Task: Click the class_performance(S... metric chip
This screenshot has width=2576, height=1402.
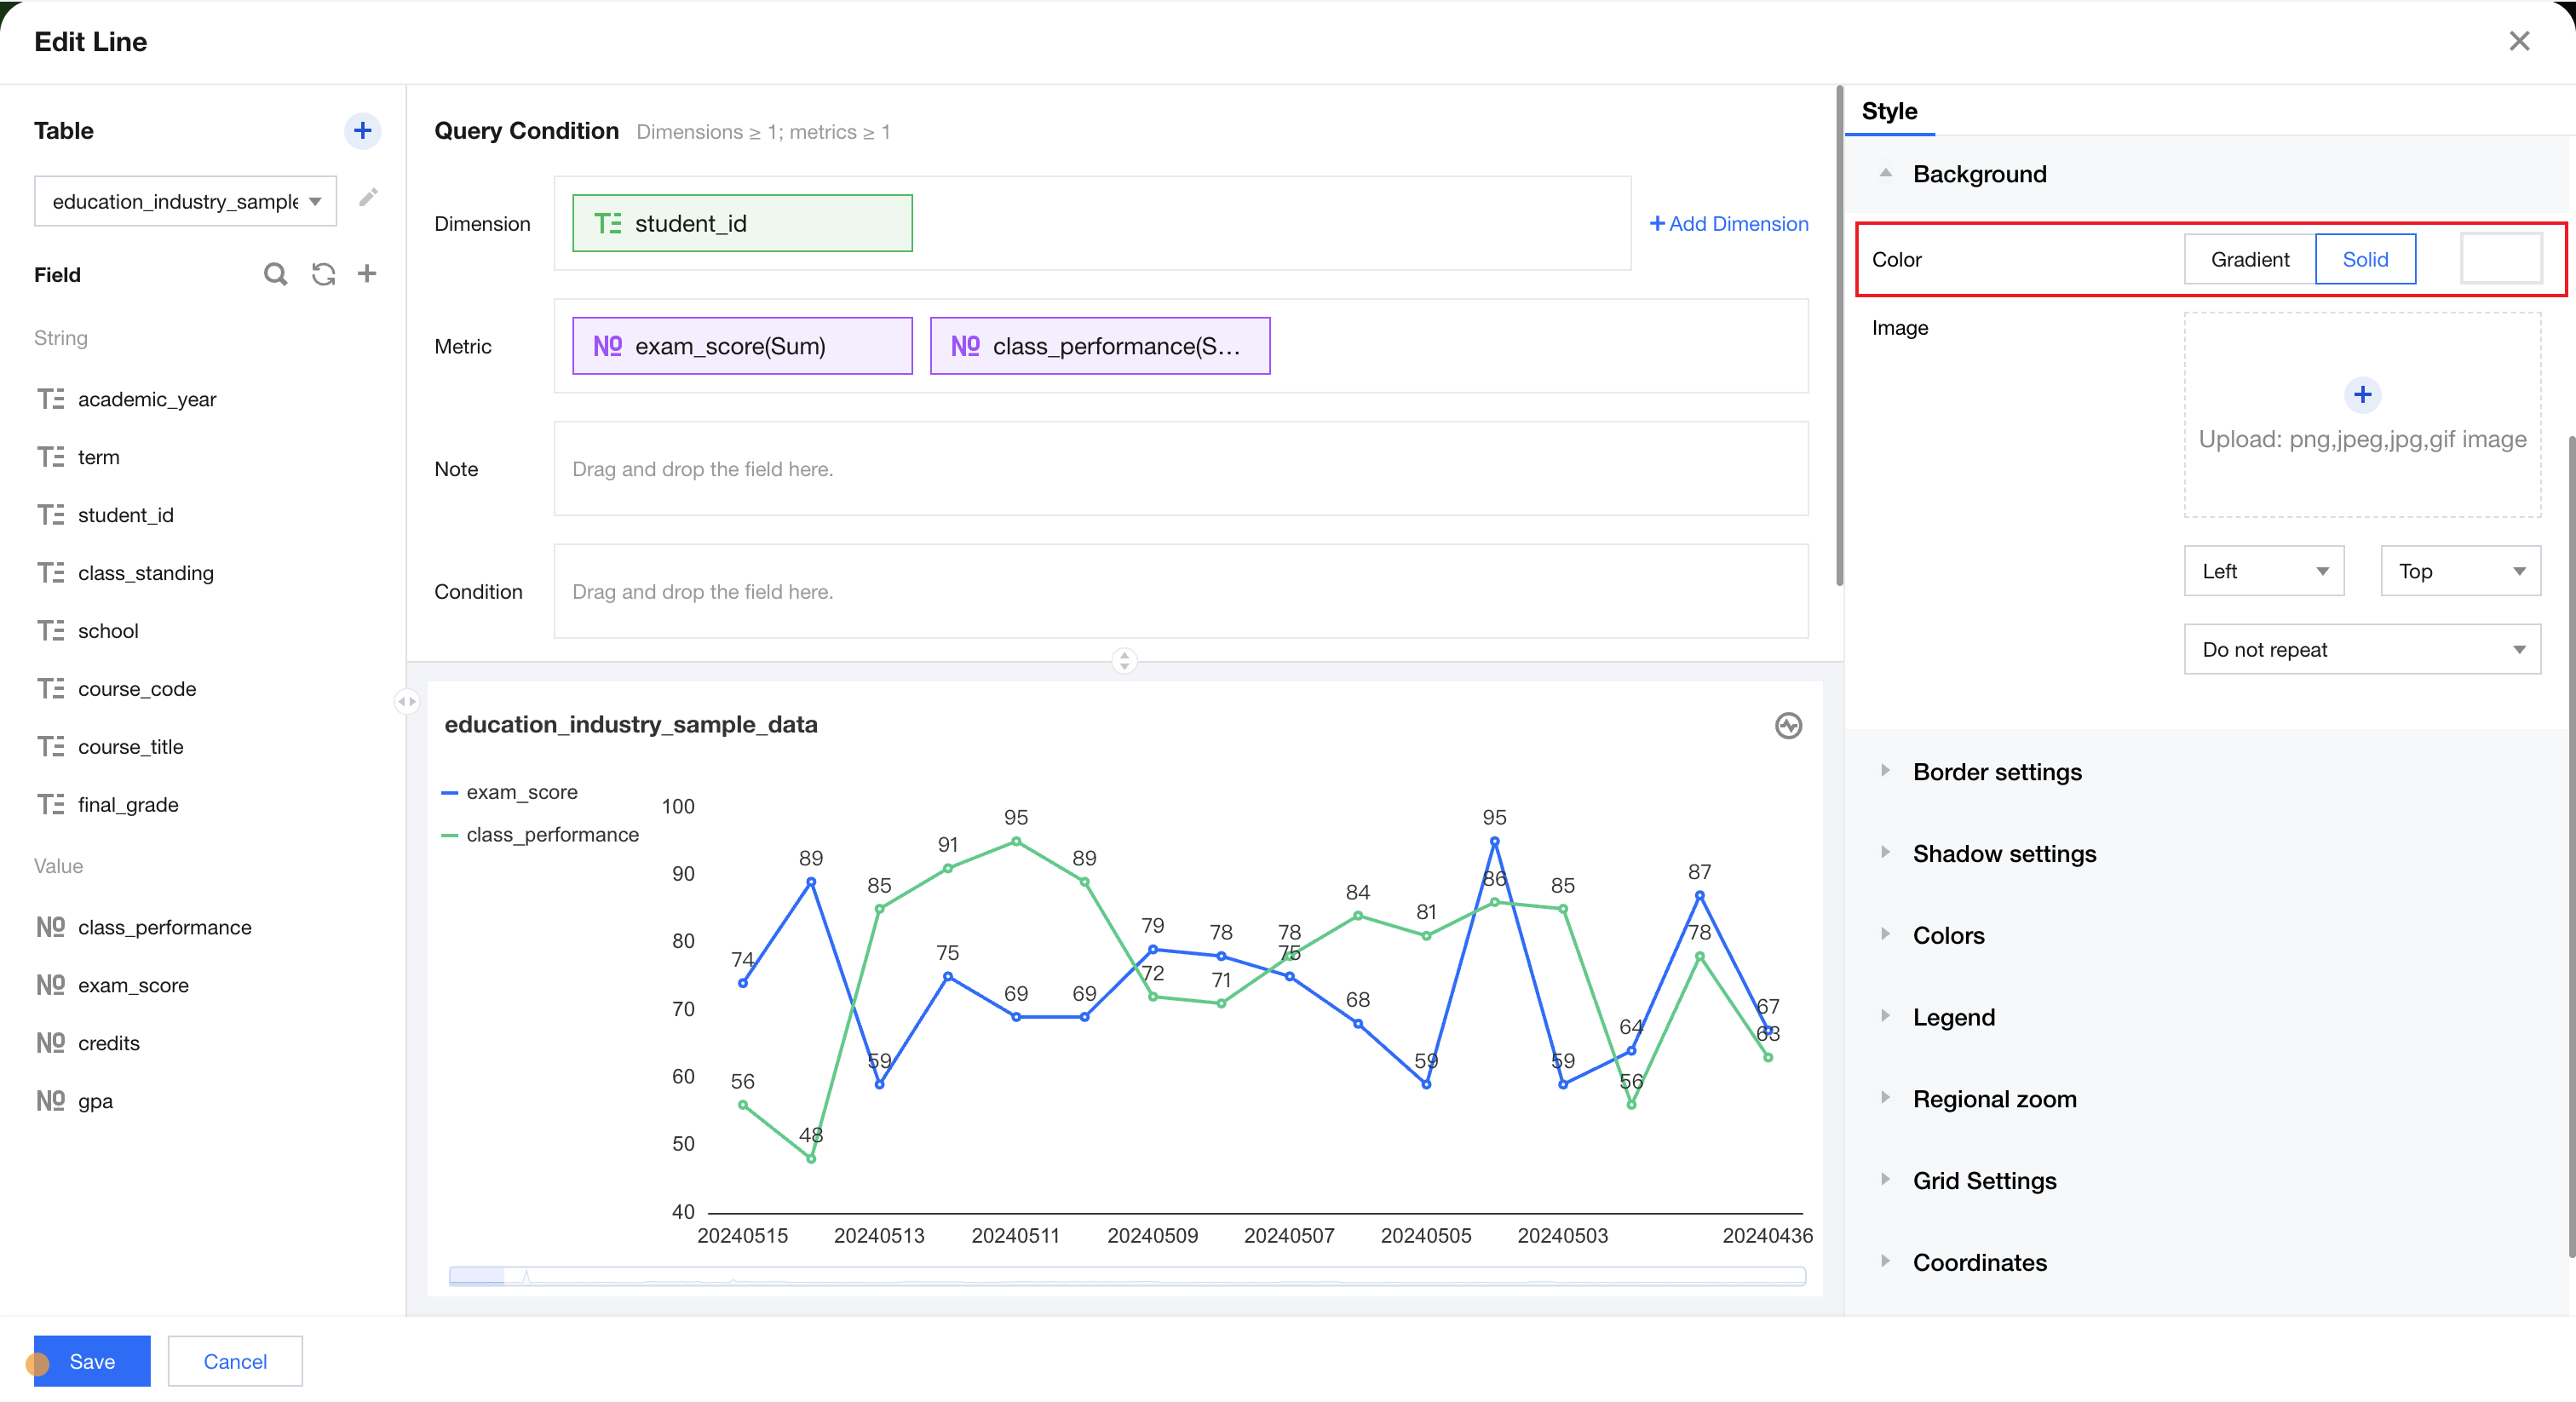Action: (x=1100, y=346)
